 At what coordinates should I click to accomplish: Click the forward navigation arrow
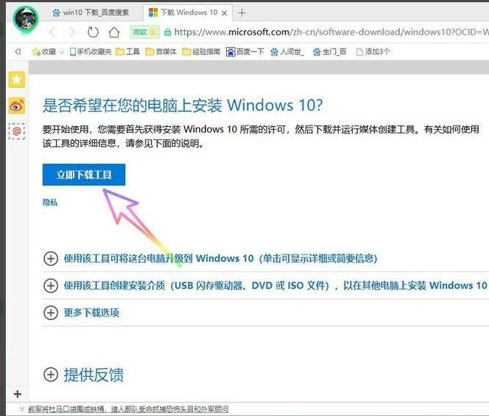click(71, 32)
